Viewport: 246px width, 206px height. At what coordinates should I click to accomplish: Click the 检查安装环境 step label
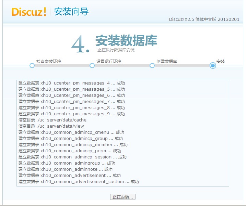[x=49, y=62]
